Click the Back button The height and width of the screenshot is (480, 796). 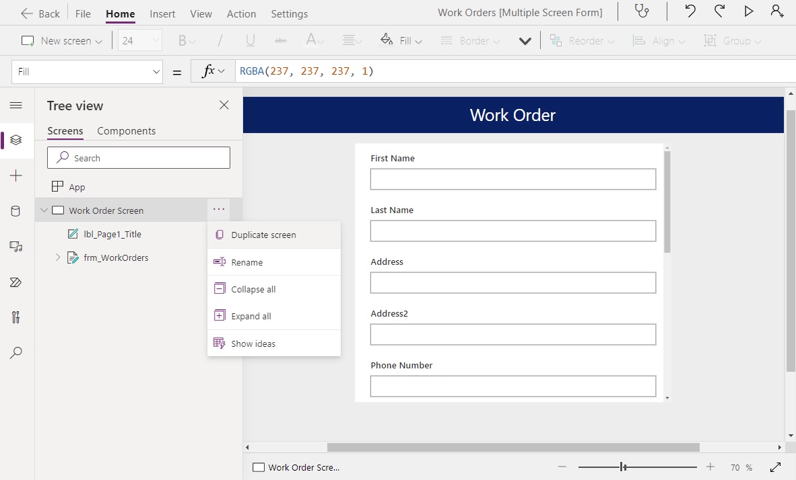[40, 12]
